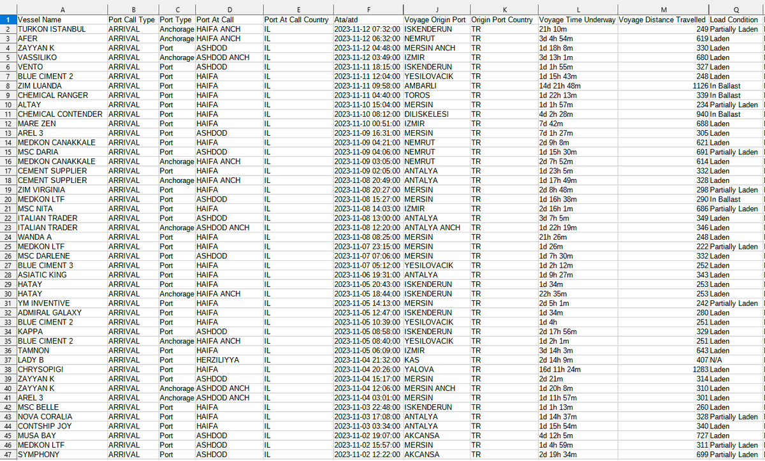Select the CHRYSOPIGI vessel cell
Screen dimensions: 765x461
(x=62, y=370)
